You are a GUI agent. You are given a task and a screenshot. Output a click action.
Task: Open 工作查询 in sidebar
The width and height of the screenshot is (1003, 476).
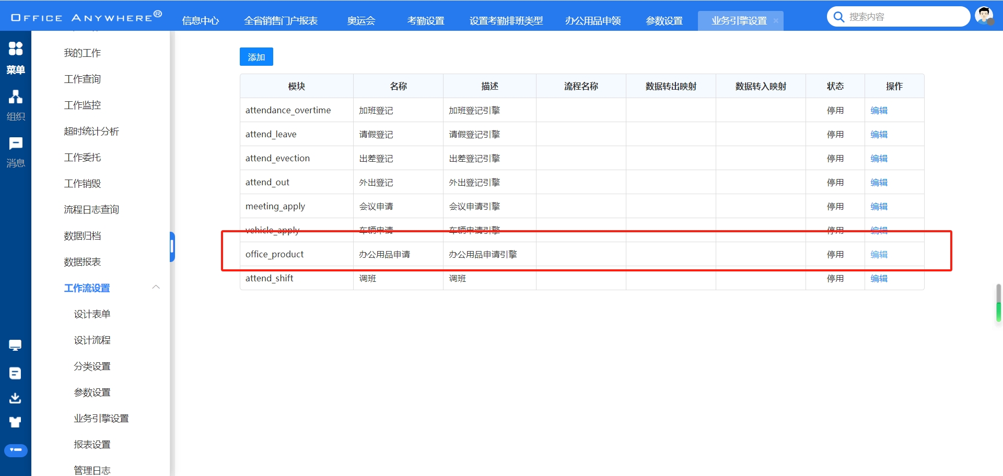point(83,79)
